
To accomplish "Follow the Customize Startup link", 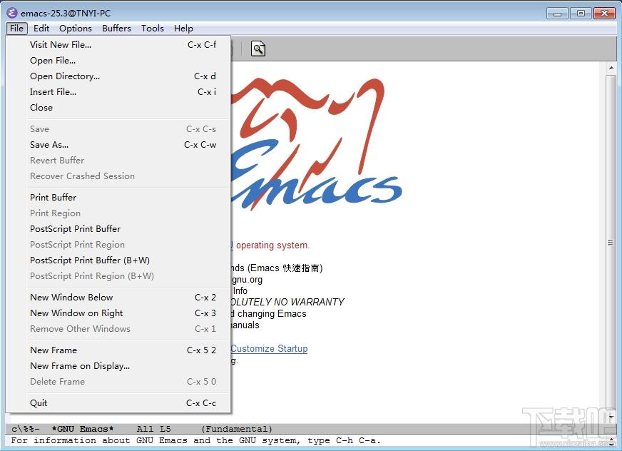I will [x=269, y=348].
